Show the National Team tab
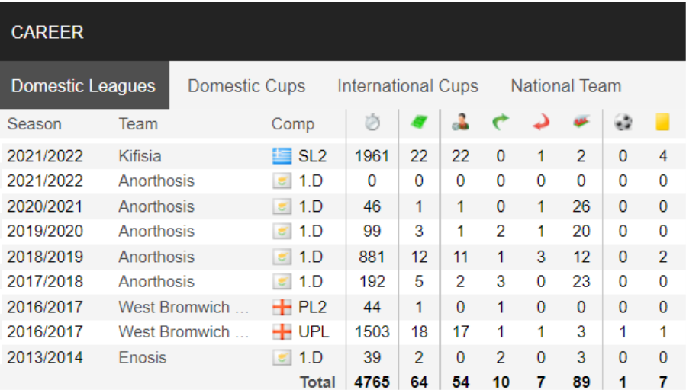The image size is (686, 390). [566, 86]
